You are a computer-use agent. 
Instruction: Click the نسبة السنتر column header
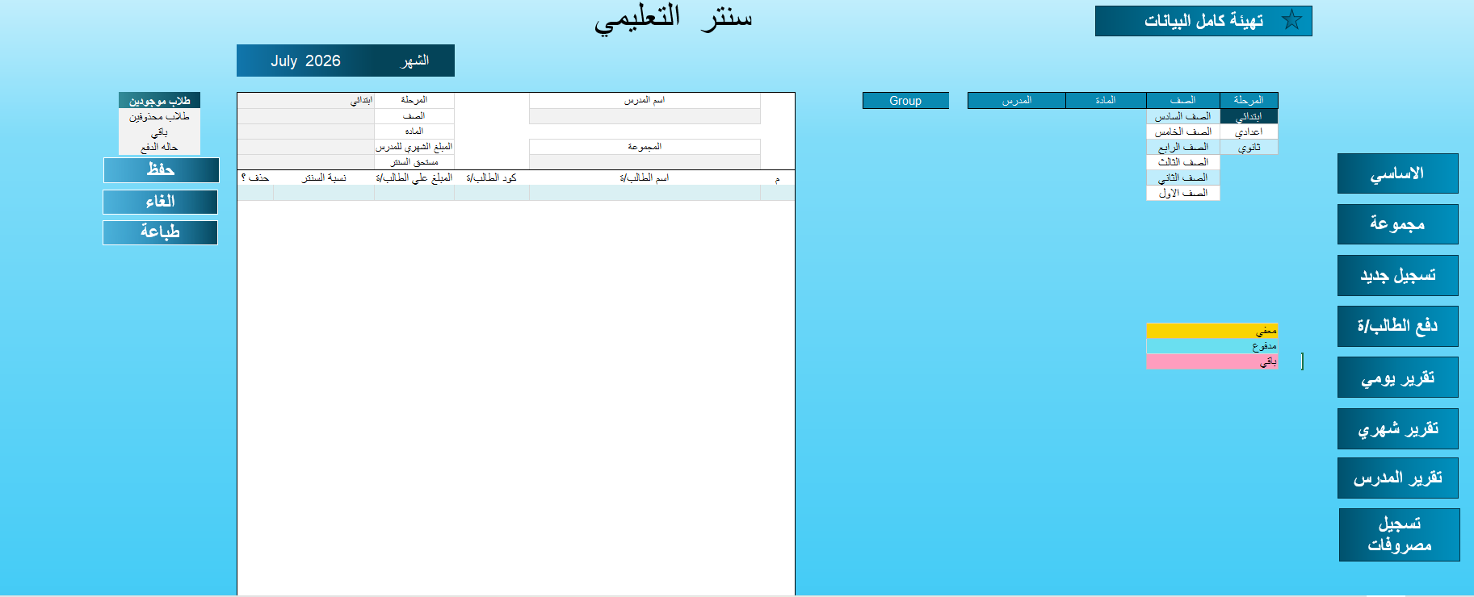pos(324,177)
